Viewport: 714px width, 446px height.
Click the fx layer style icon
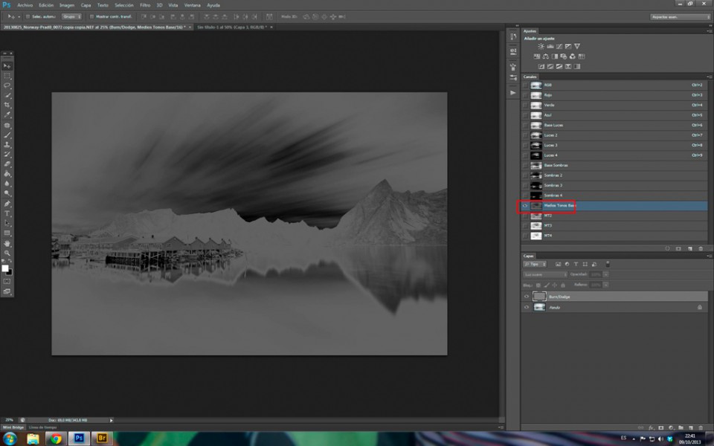(651, 427)
